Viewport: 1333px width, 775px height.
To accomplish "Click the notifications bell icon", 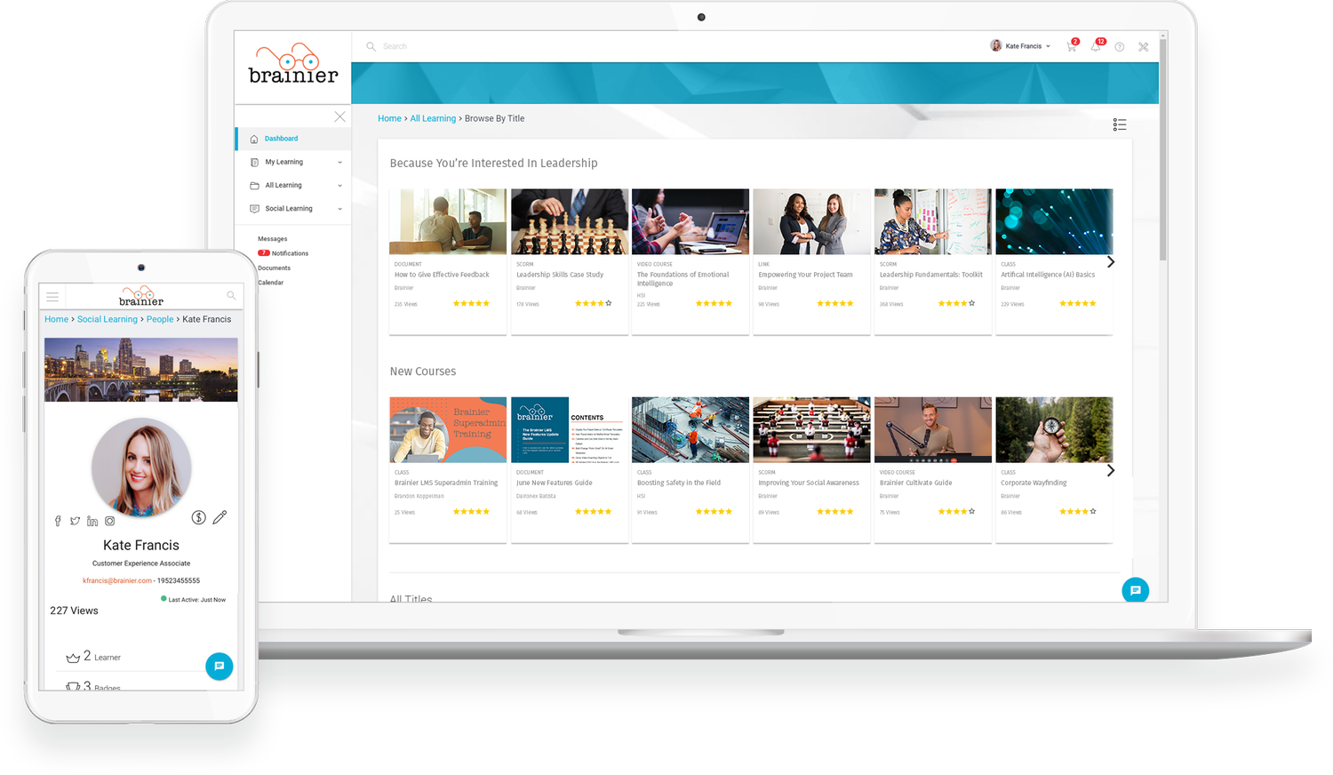I will pyautogui.click(x=1096, y=46).
